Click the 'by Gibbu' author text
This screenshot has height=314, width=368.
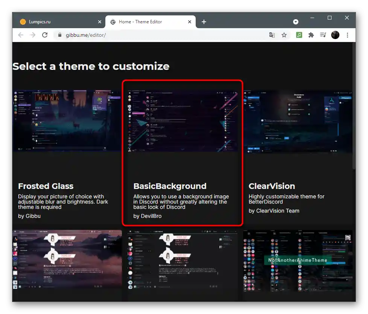(x=29, y=216)
